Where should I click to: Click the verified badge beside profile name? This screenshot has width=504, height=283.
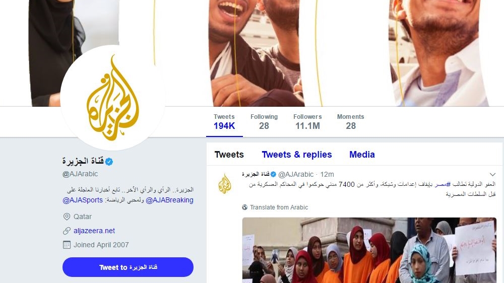109,162
